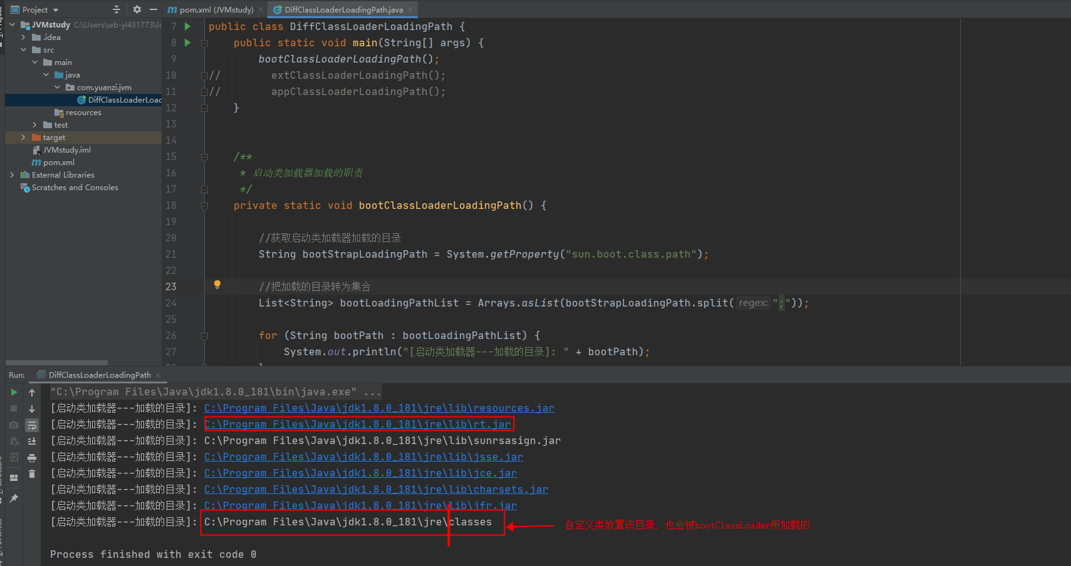Expand the target folder

[x=23, y=138]
